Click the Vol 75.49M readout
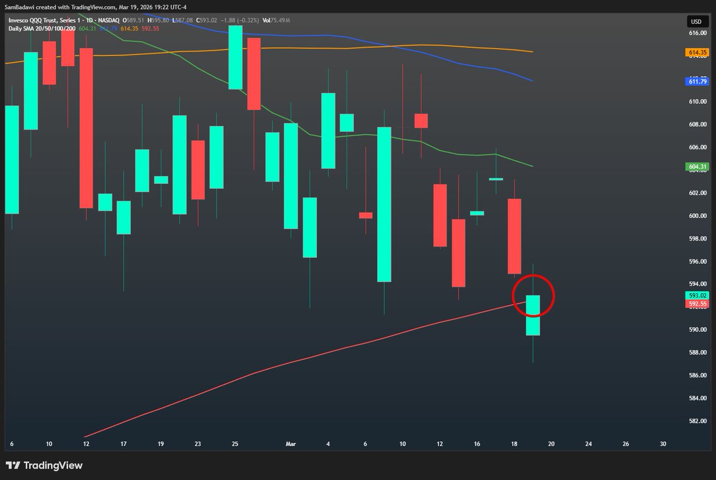The height and width of the screenshot is (480, 716). pos(276,20)
